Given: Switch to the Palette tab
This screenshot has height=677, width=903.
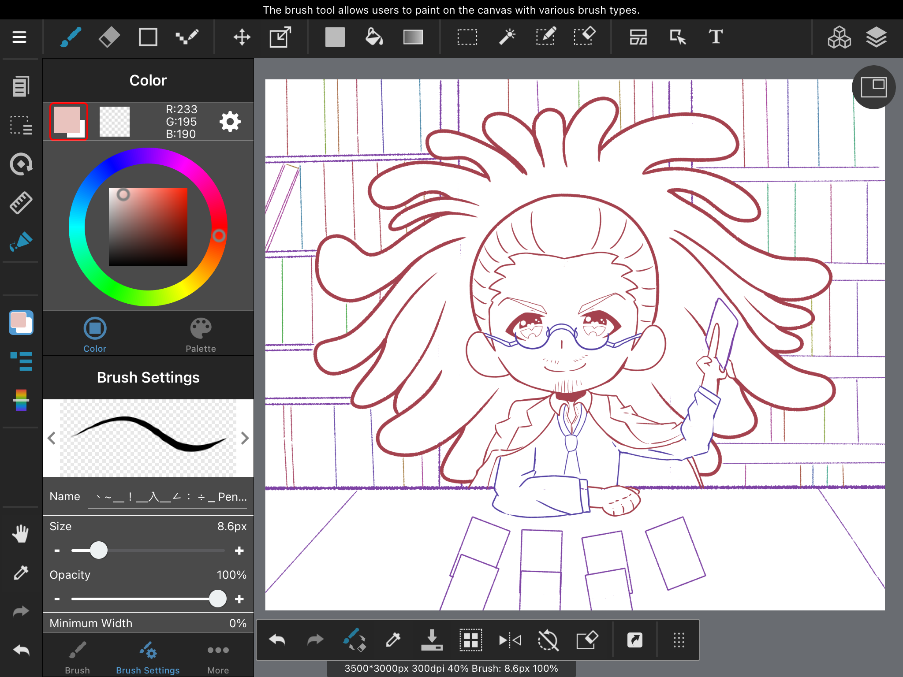Looking at the screenshot, I should [201, 335].
